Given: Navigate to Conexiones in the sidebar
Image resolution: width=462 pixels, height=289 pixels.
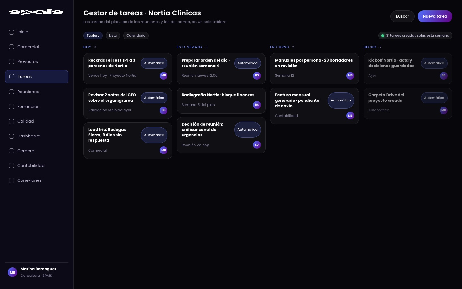Looking at the screenshot, I should 37,180.
